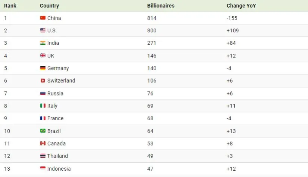Click the Switzerland flag icon
308x177 pixels.
[43, 81]
